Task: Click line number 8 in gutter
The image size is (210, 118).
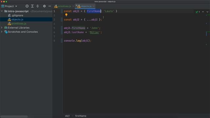Action: point(54,41)
